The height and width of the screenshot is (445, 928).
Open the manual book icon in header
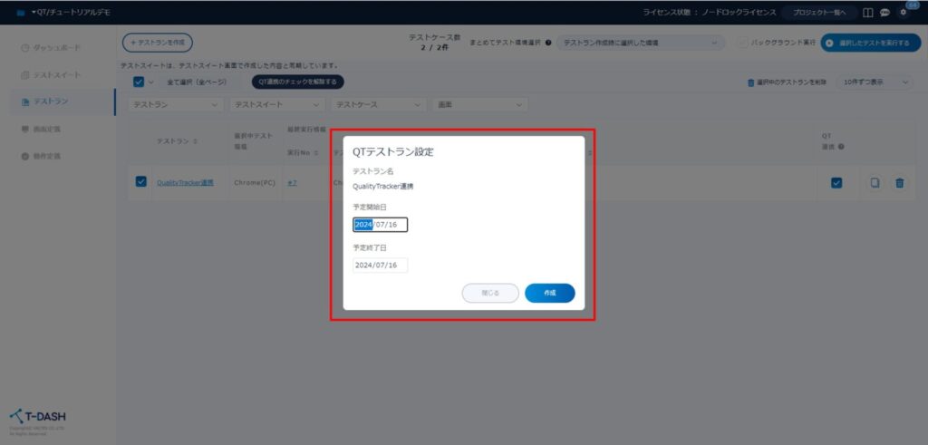(868, 13)
